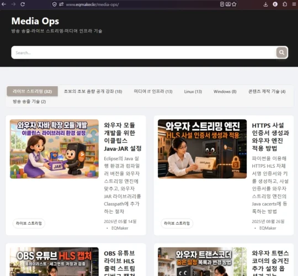The height and width of the screenshot is (276, 298).
Task: Click the subtitle 방송 송출·라이브 스트리밍·미디어 인프라 기술
Action: click(x=57, y=31)
